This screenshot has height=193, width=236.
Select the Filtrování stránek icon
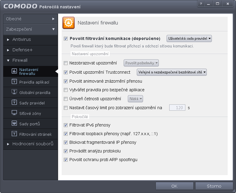tap(14, 134)
